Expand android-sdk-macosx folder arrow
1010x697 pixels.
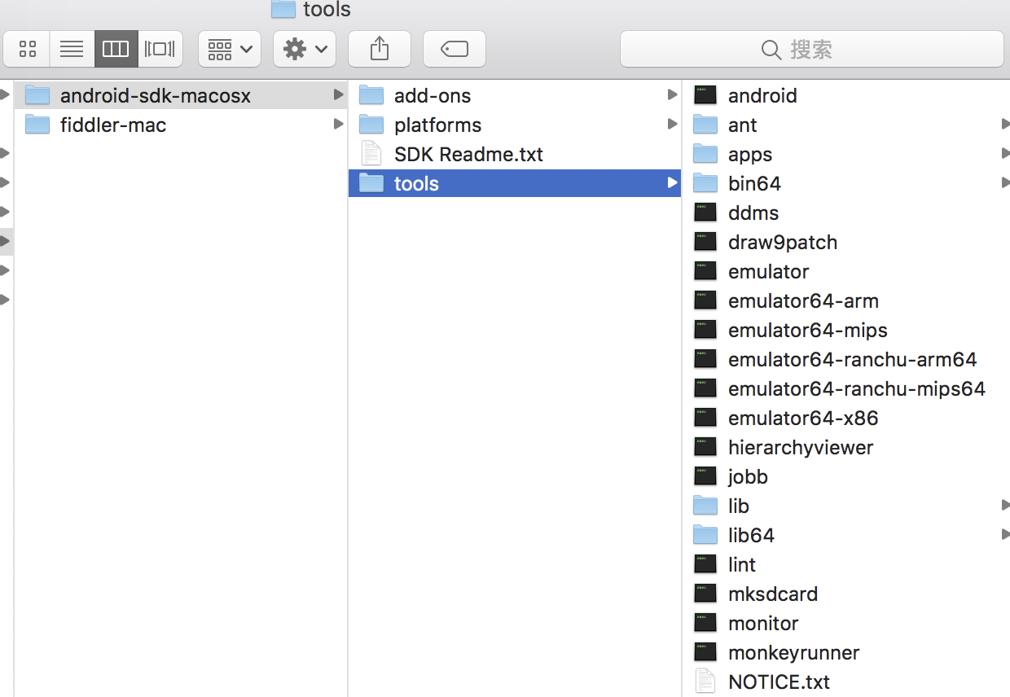coord(338,94)
